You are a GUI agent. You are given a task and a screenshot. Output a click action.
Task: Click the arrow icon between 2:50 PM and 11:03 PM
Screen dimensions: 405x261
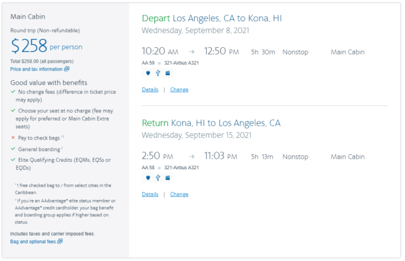pos(192,156)
